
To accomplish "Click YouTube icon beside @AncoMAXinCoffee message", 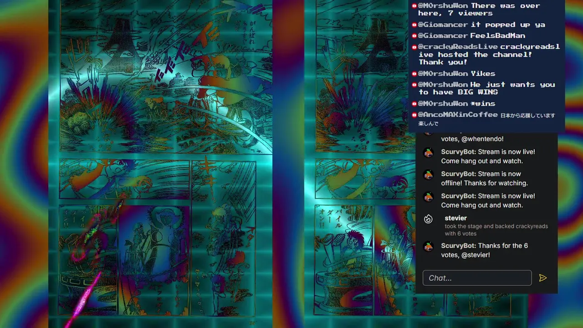I will click(414, 115).
